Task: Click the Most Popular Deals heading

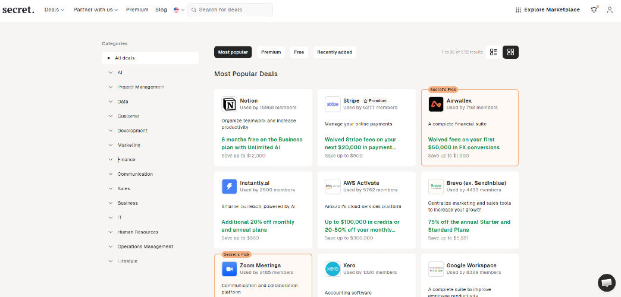Action: tap(246, 74)
